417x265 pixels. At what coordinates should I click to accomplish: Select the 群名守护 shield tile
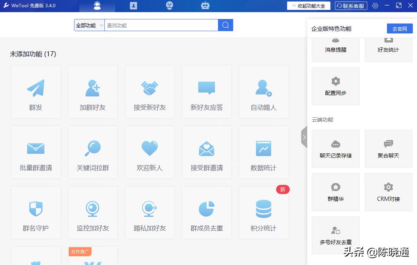pyautogui.click(x=36, y=213)
